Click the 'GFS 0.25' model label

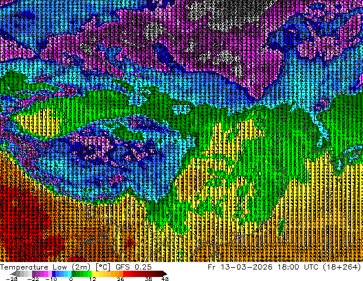pos(133,267)
